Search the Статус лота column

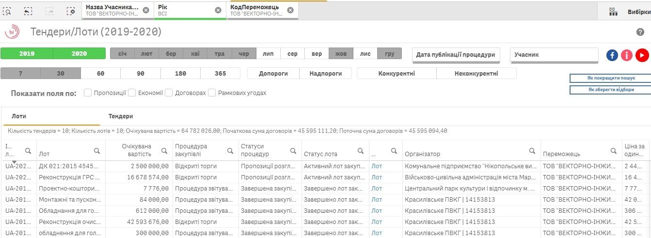click(x=360, y=151)
